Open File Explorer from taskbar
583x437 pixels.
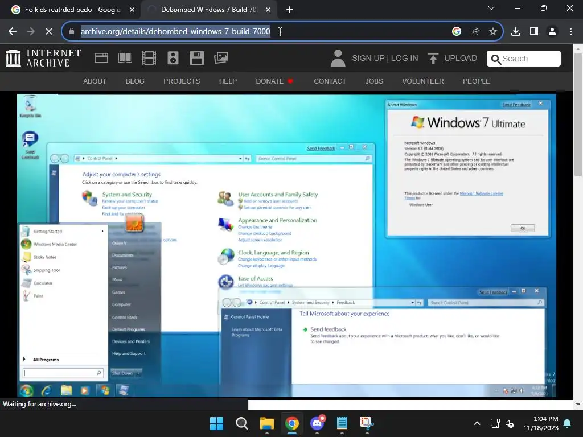(x=267, y=423)
